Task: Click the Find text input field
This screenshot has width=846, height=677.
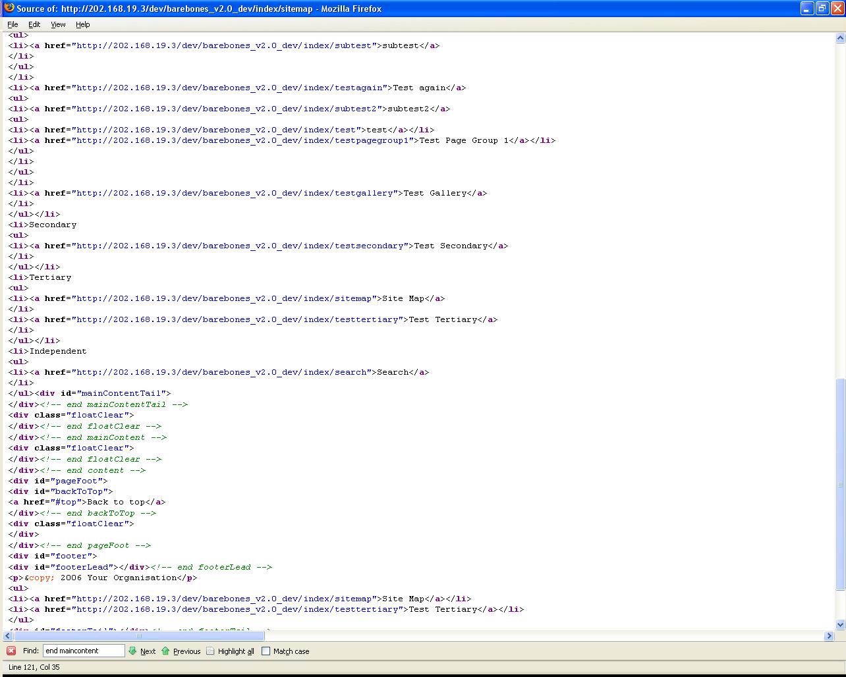Action: (84, 651)
